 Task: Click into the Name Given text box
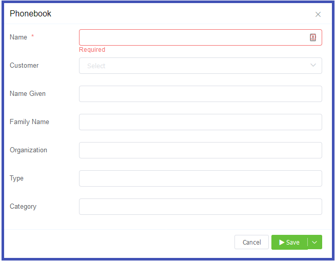(201, 94)
